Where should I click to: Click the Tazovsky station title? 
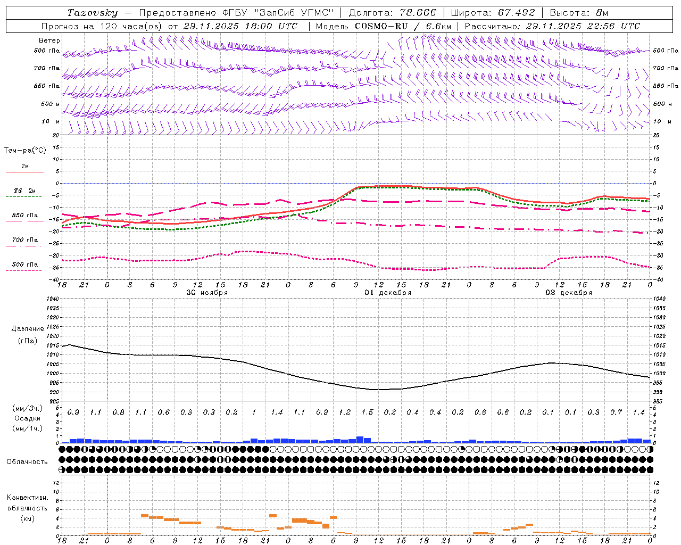(93, 13)
